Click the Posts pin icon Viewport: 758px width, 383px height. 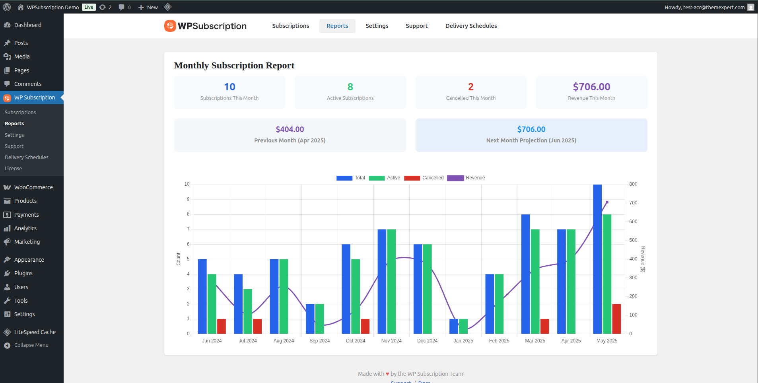pyautogui.click(x=7, y=43)
